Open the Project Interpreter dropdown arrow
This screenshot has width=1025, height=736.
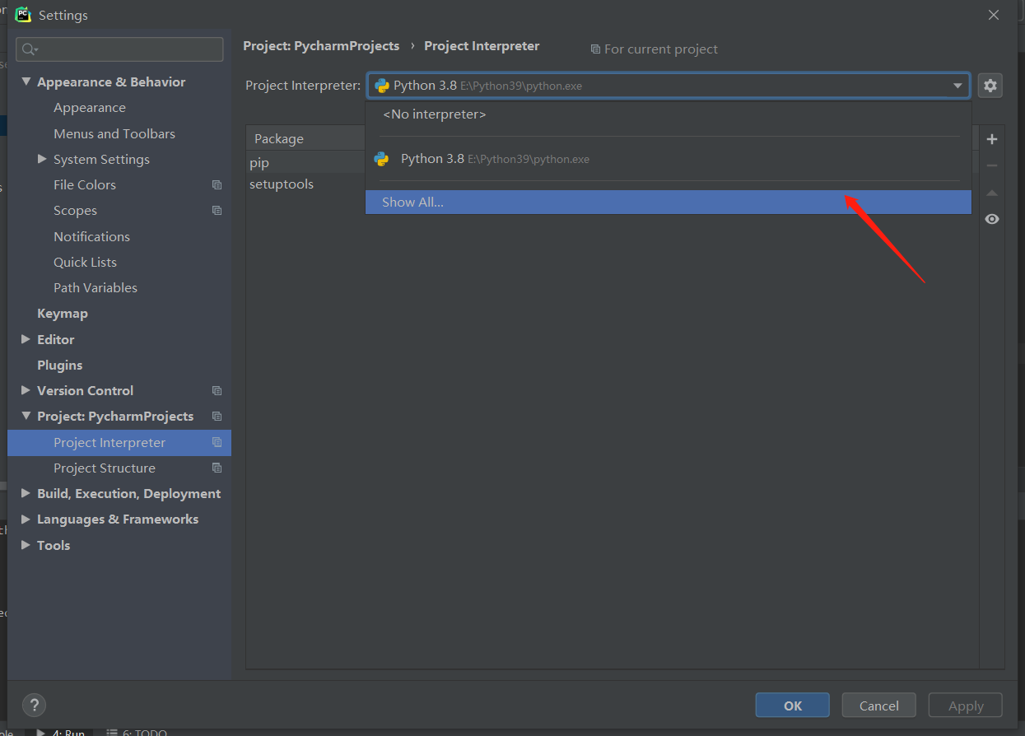coord(957,86)
